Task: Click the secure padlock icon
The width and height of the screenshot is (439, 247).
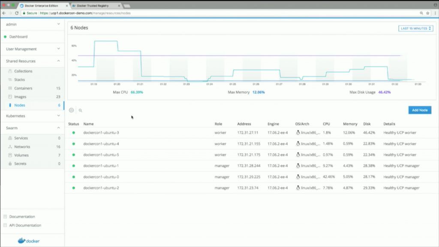Action: 24,13
